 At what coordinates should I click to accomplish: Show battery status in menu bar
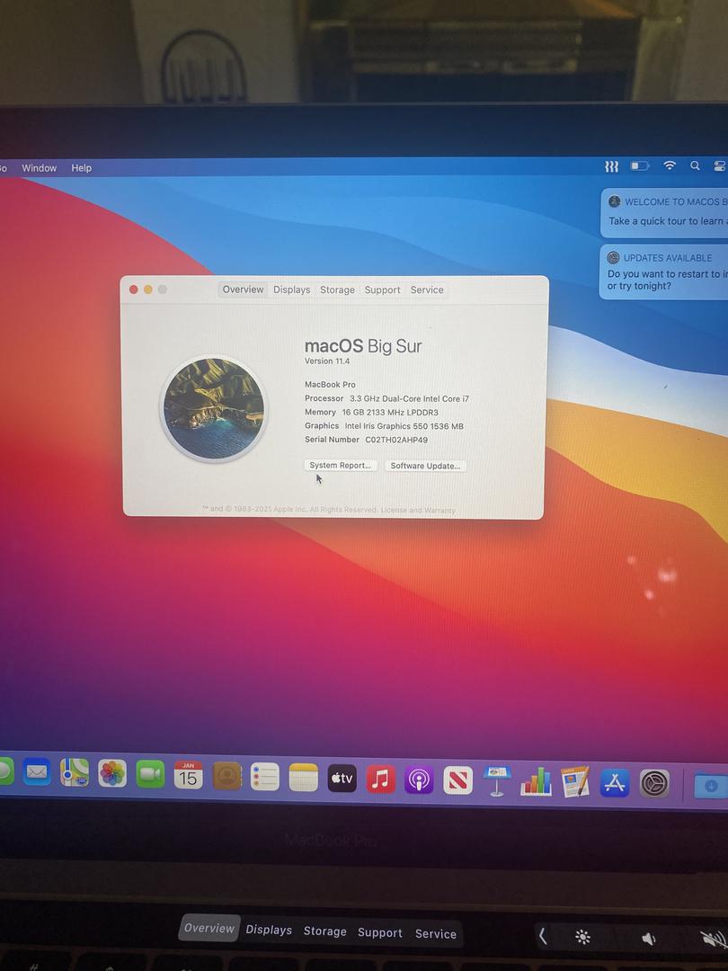[639, 166]
